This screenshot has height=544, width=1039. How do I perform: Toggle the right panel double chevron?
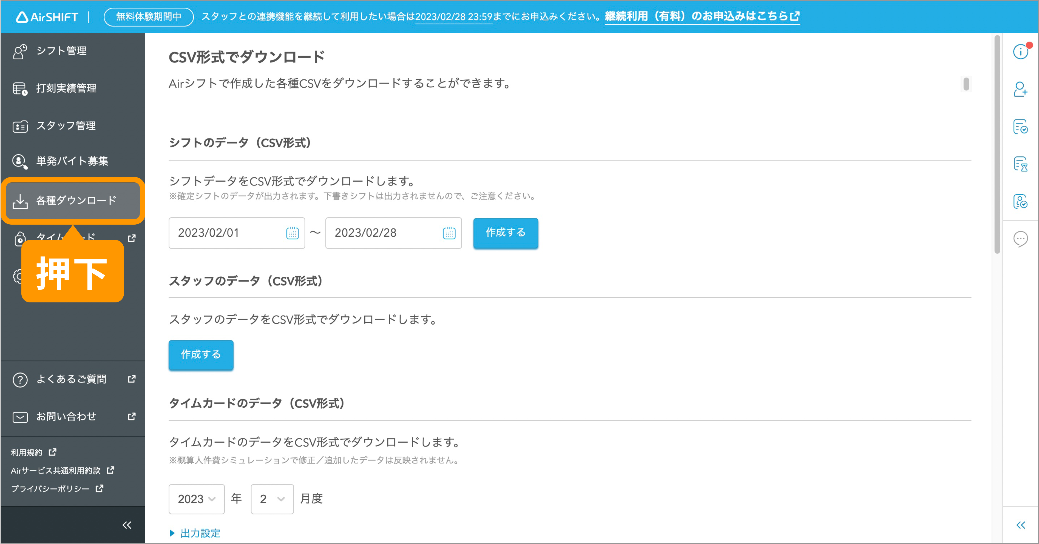1020,525
